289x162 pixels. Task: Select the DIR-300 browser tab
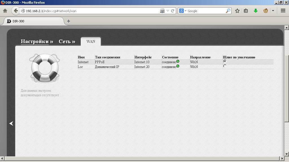tap(34, 21)
